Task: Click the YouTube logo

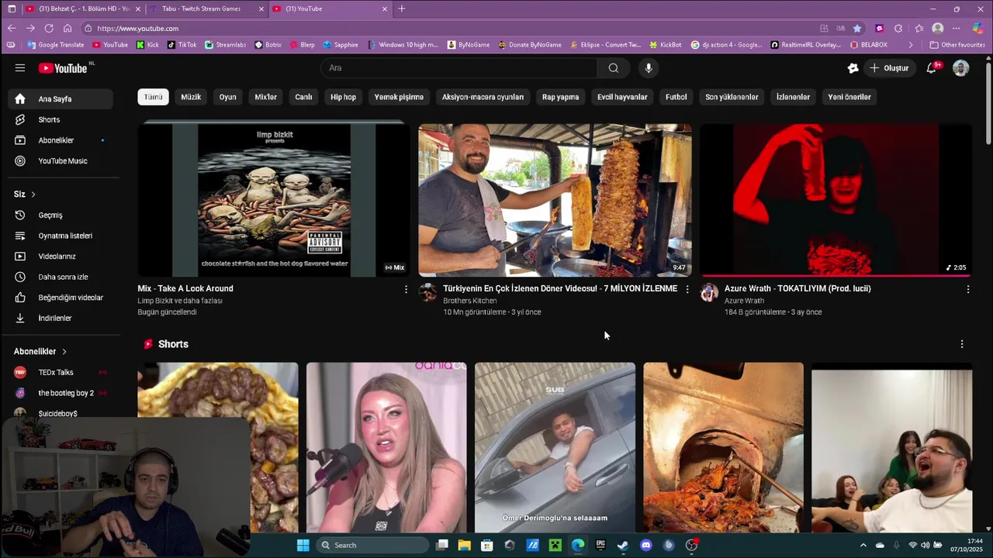Action: [63, 68]
